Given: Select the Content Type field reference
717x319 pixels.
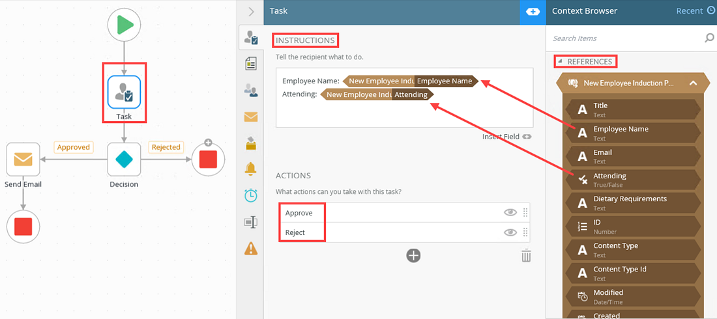Looking at the screenshot, I should [x=632, y=249].
